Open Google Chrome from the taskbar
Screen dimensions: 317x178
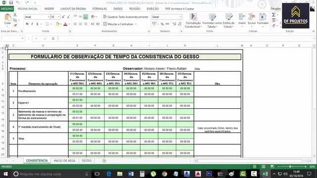point(164,174)
